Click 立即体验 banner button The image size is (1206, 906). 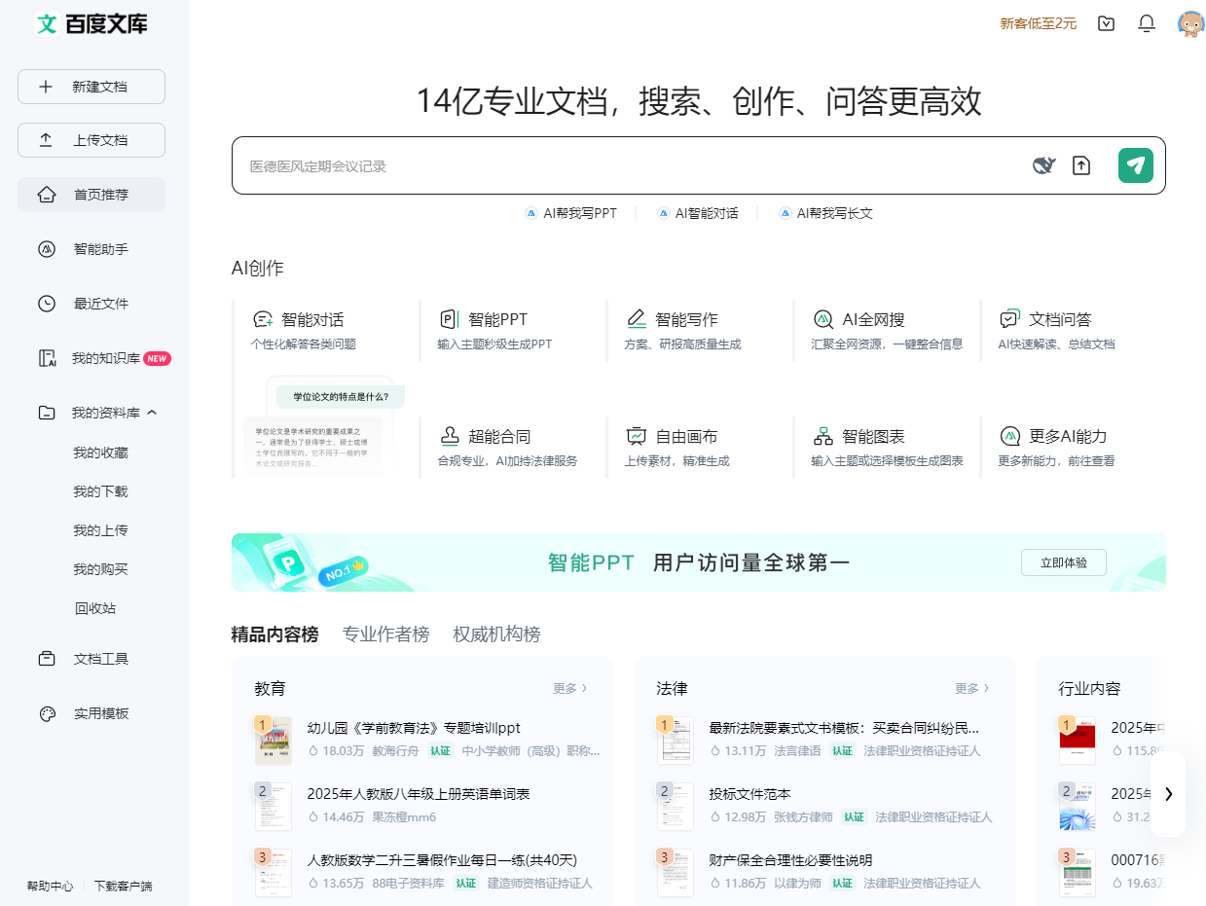tap(1064, 562)
